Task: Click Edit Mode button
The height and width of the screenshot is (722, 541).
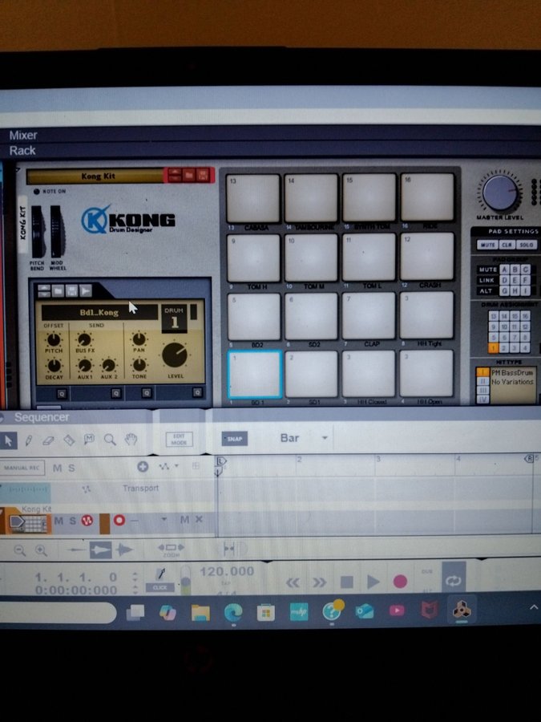Action: [179, 439]
